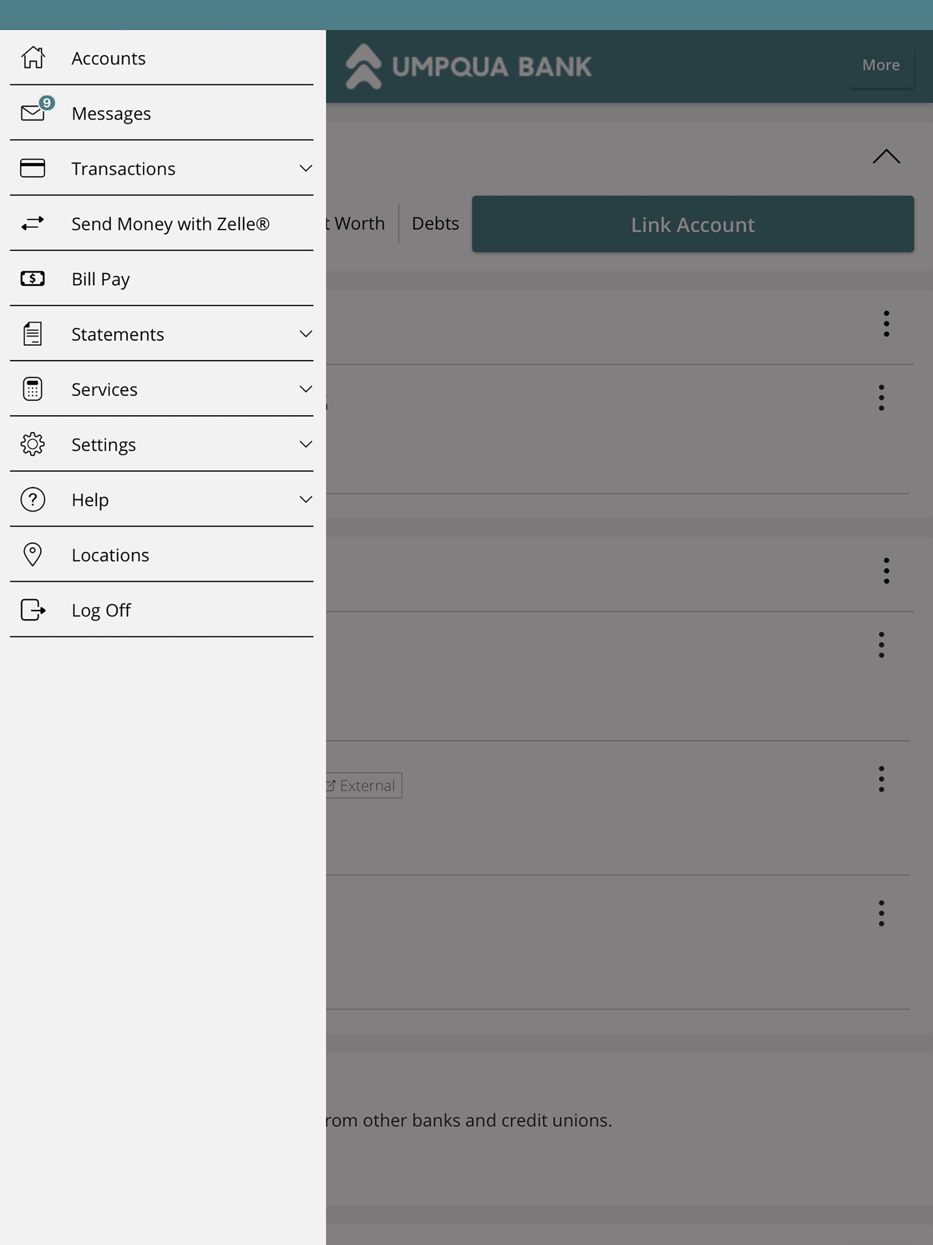Choose Send Money with Zelle®
Screen dimensions: 933x1245
point(162,223)
